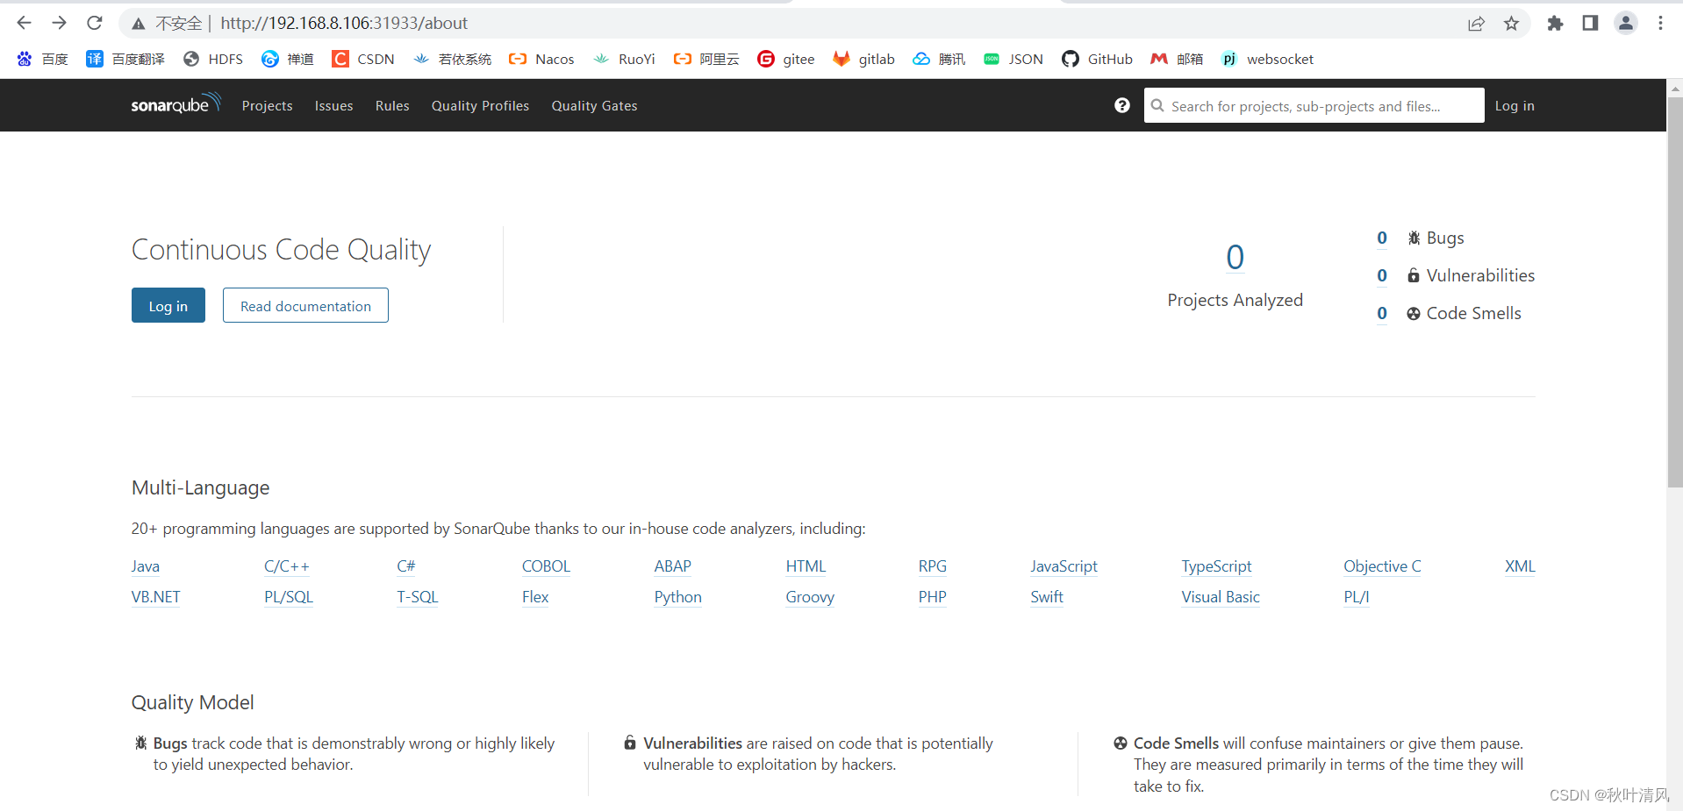The image size is (1683, 811).
Task: Open the 百度 bookmark
Action: tap(42, 59)
